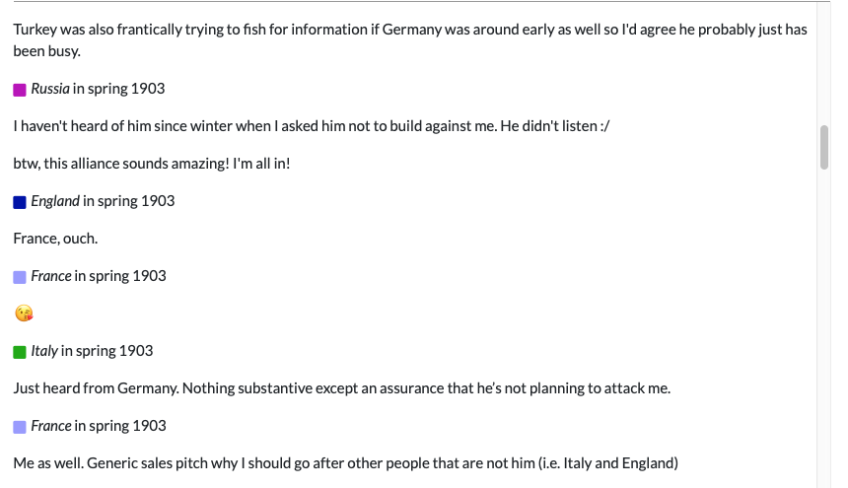Click the Turkey fishing for information message

410,40
